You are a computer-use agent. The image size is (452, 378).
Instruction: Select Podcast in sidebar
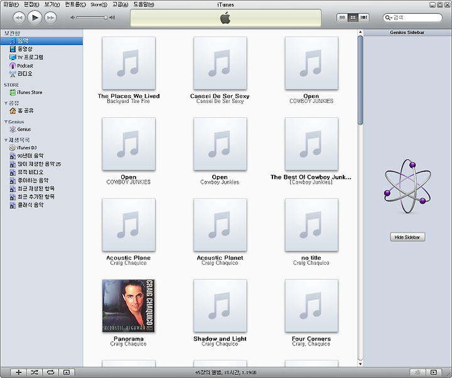(x=41, y=66)
